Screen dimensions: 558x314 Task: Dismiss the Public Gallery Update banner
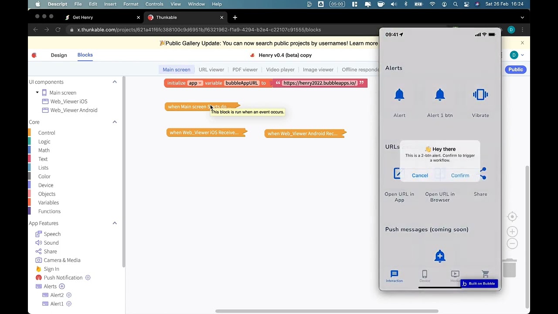(522, 43)
